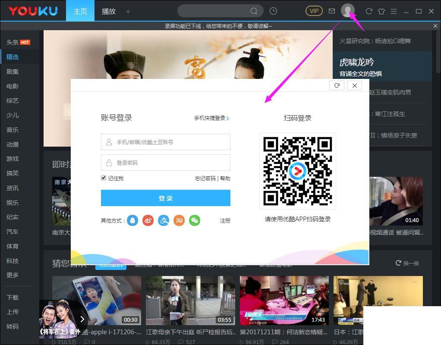Open the skin/theme shirt icon in titlebar
441x345 pixels.
tap(381, 11)
